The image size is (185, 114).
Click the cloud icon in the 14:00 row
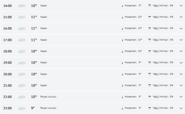[22, 6]
